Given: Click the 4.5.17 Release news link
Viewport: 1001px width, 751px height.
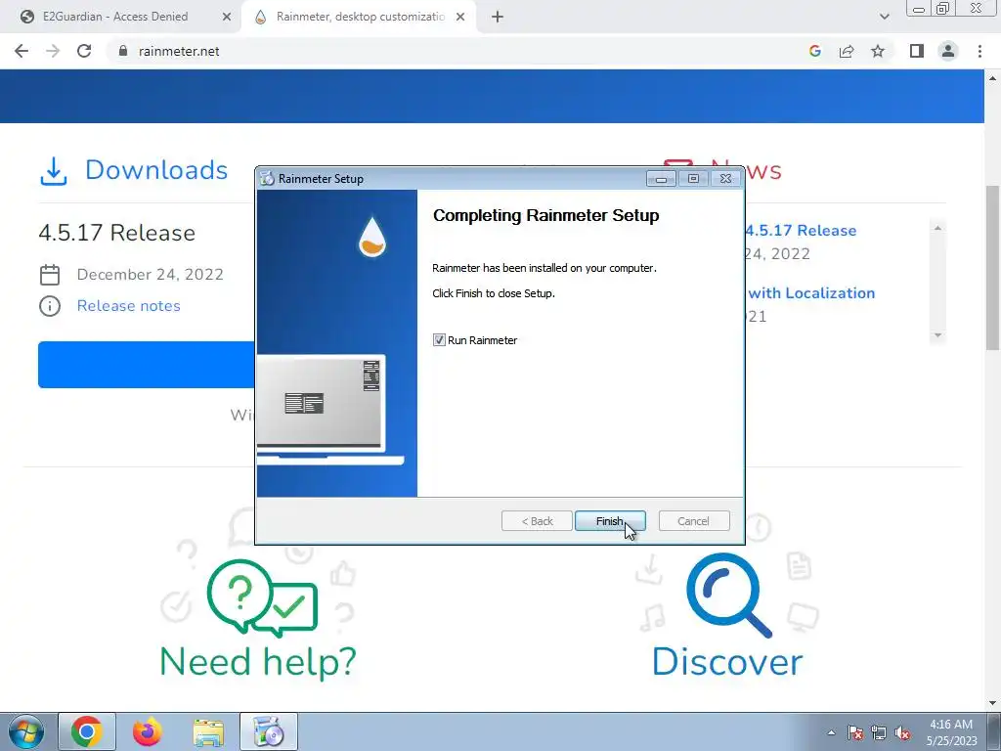Looking at the screenshot, I should [x=802, y=231].
